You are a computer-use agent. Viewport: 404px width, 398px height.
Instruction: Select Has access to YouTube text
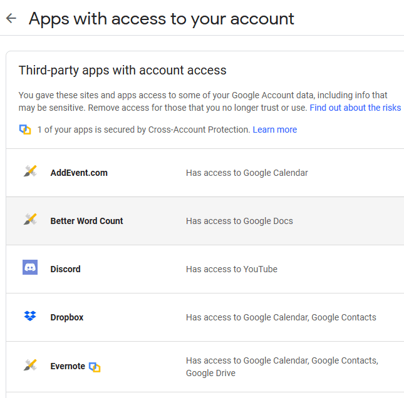click(232, 269)
